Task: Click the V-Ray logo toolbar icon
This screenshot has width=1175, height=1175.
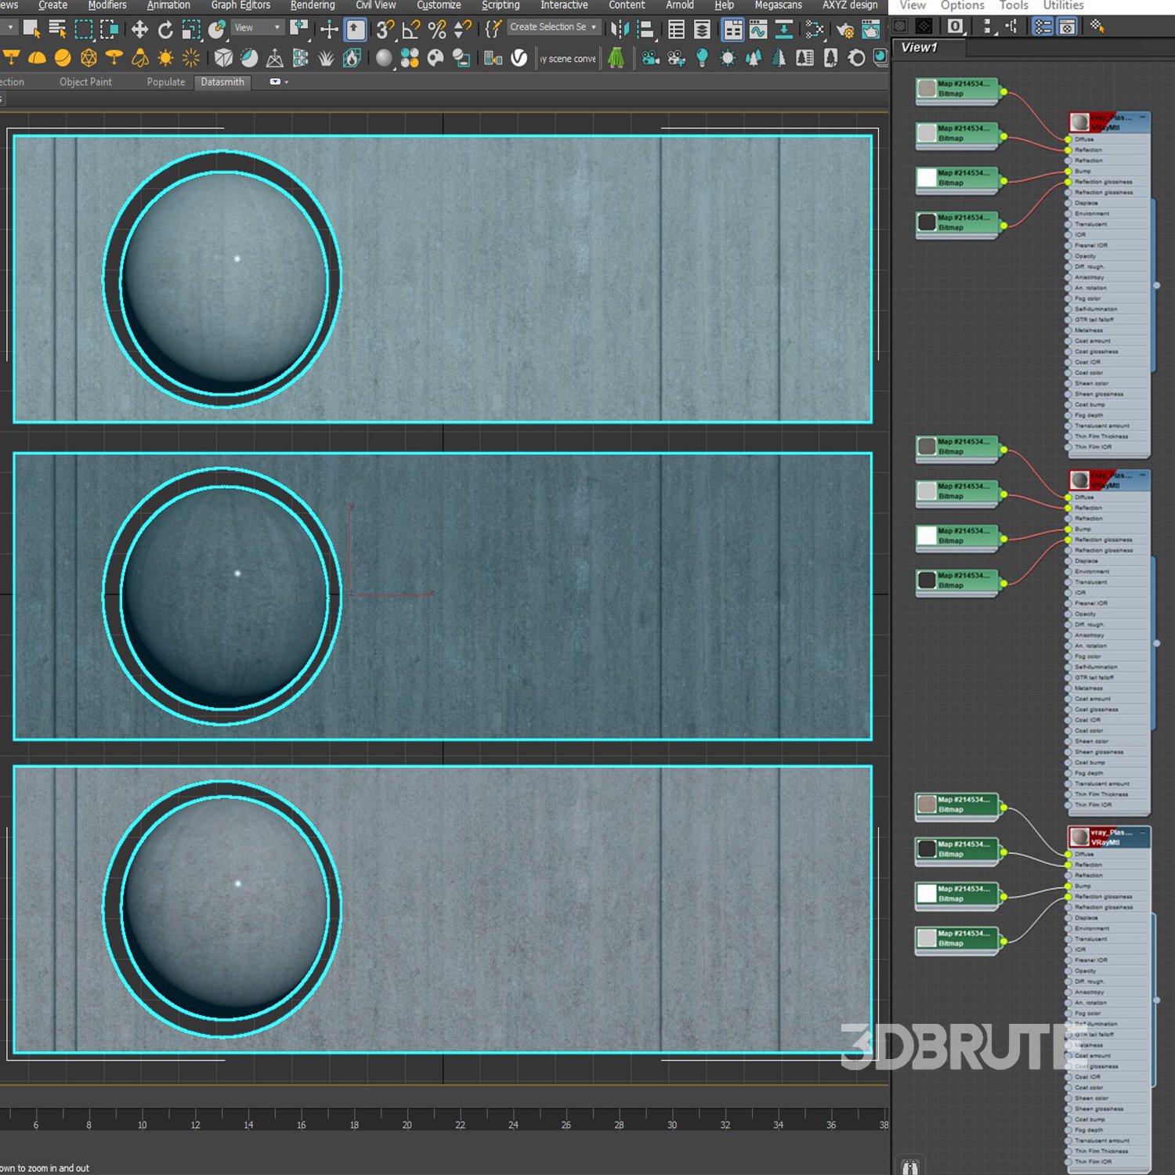Action: [x=519, y=58]
